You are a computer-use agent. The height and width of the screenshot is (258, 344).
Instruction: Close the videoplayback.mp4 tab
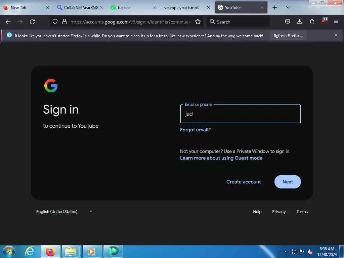pos(208,7)
